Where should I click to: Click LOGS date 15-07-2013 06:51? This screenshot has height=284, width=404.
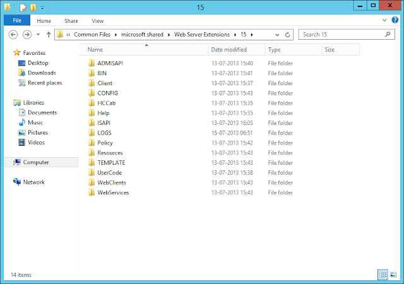point(232,133)
